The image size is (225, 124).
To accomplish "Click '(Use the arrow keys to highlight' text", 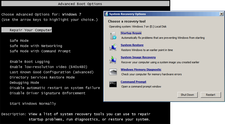I will [x=50, y=20].
